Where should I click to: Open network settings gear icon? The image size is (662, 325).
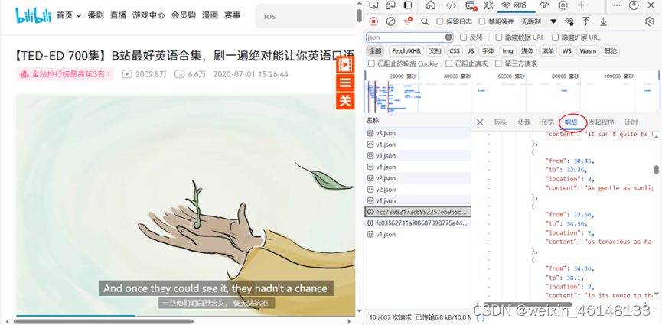650,21
